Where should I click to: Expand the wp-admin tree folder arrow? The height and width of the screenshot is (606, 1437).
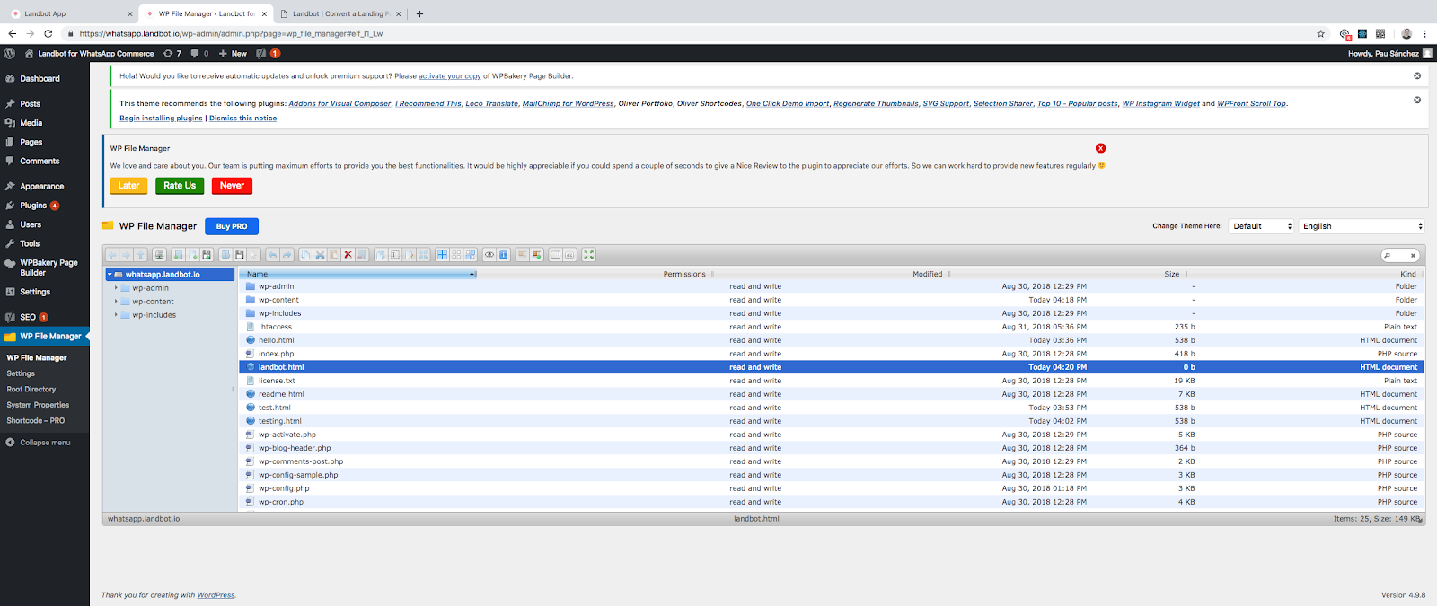tap(116, 288)
